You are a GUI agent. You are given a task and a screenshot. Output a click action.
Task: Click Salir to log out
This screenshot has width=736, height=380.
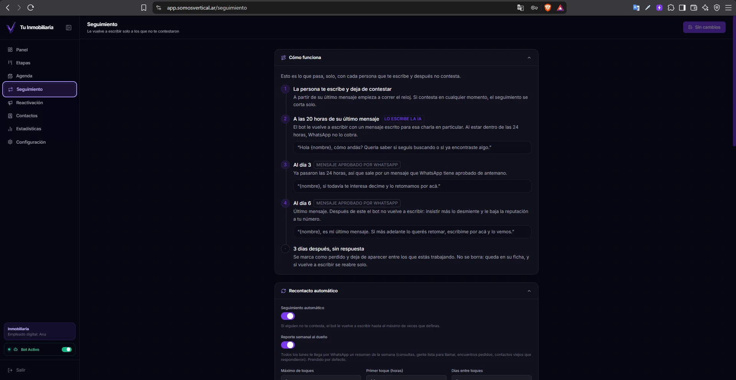pyautogui.click(x=17, y=370)
